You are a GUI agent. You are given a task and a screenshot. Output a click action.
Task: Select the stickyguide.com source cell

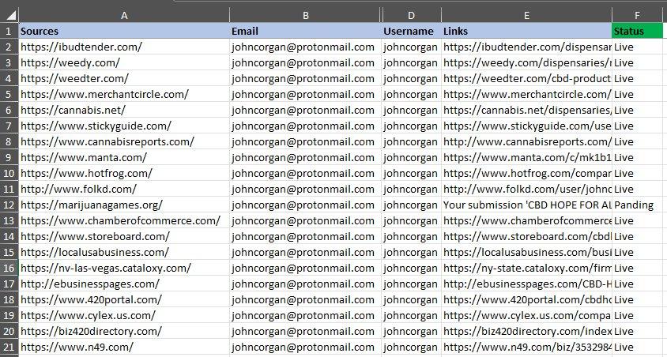[124, 126]
